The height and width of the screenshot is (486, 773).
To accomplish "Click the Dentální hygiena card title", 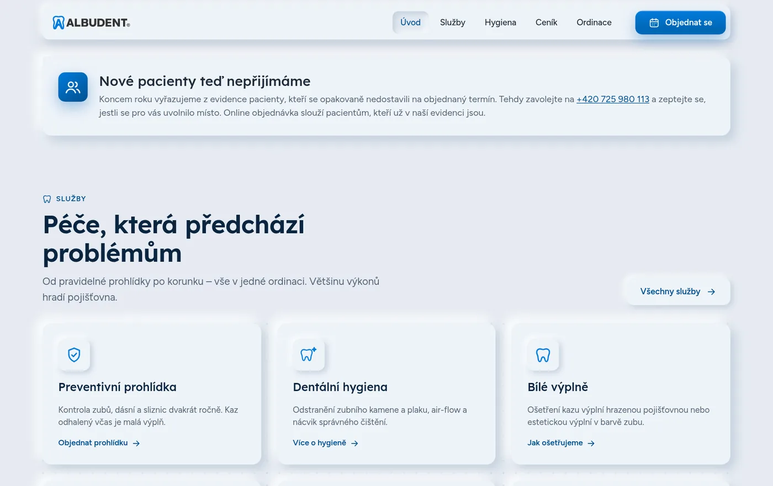I will pyautogui.click(x=340, y=387).
